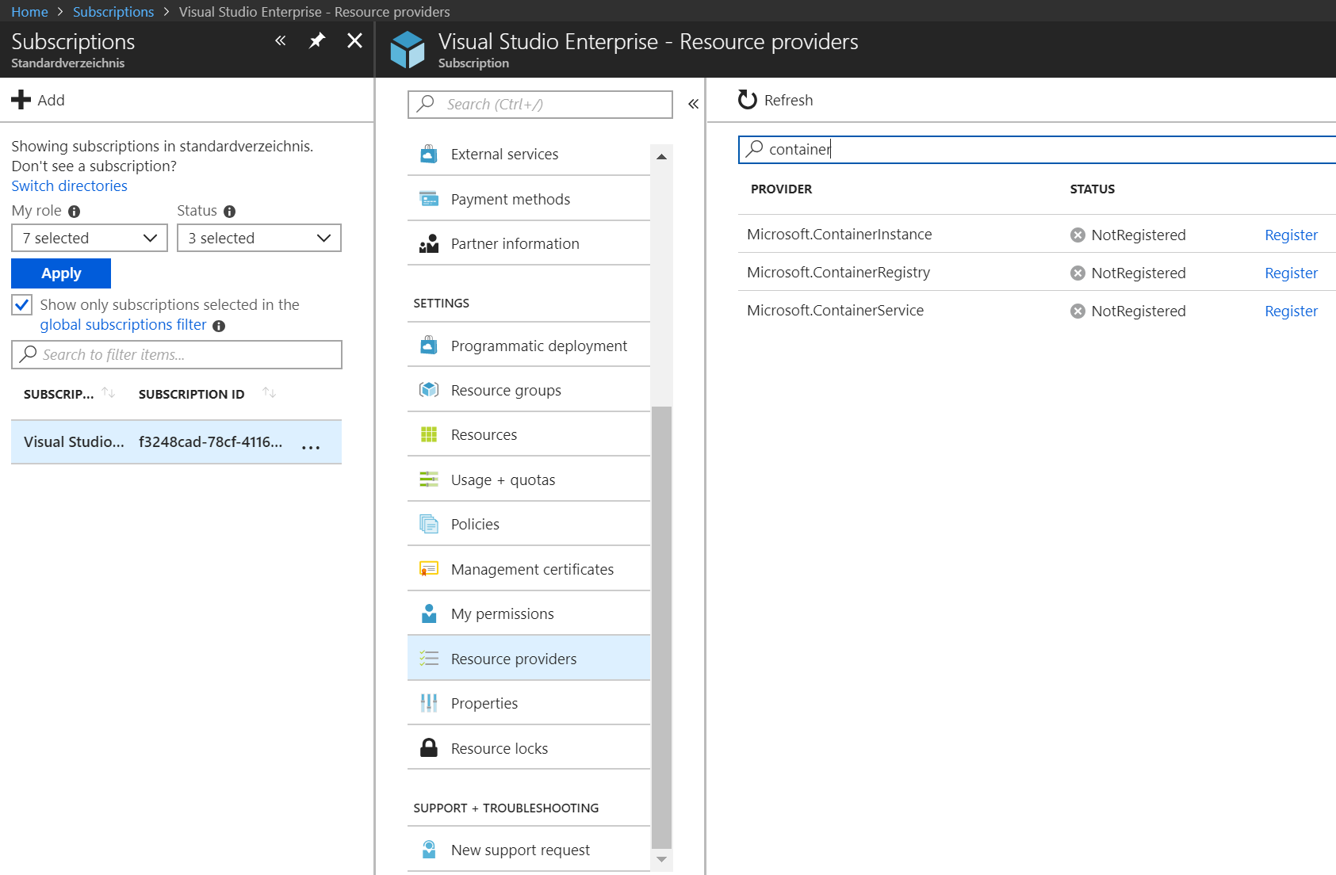Screen dimensions: 1336x875
Task: Select Resource providers menu item
Action: point(529,659)
